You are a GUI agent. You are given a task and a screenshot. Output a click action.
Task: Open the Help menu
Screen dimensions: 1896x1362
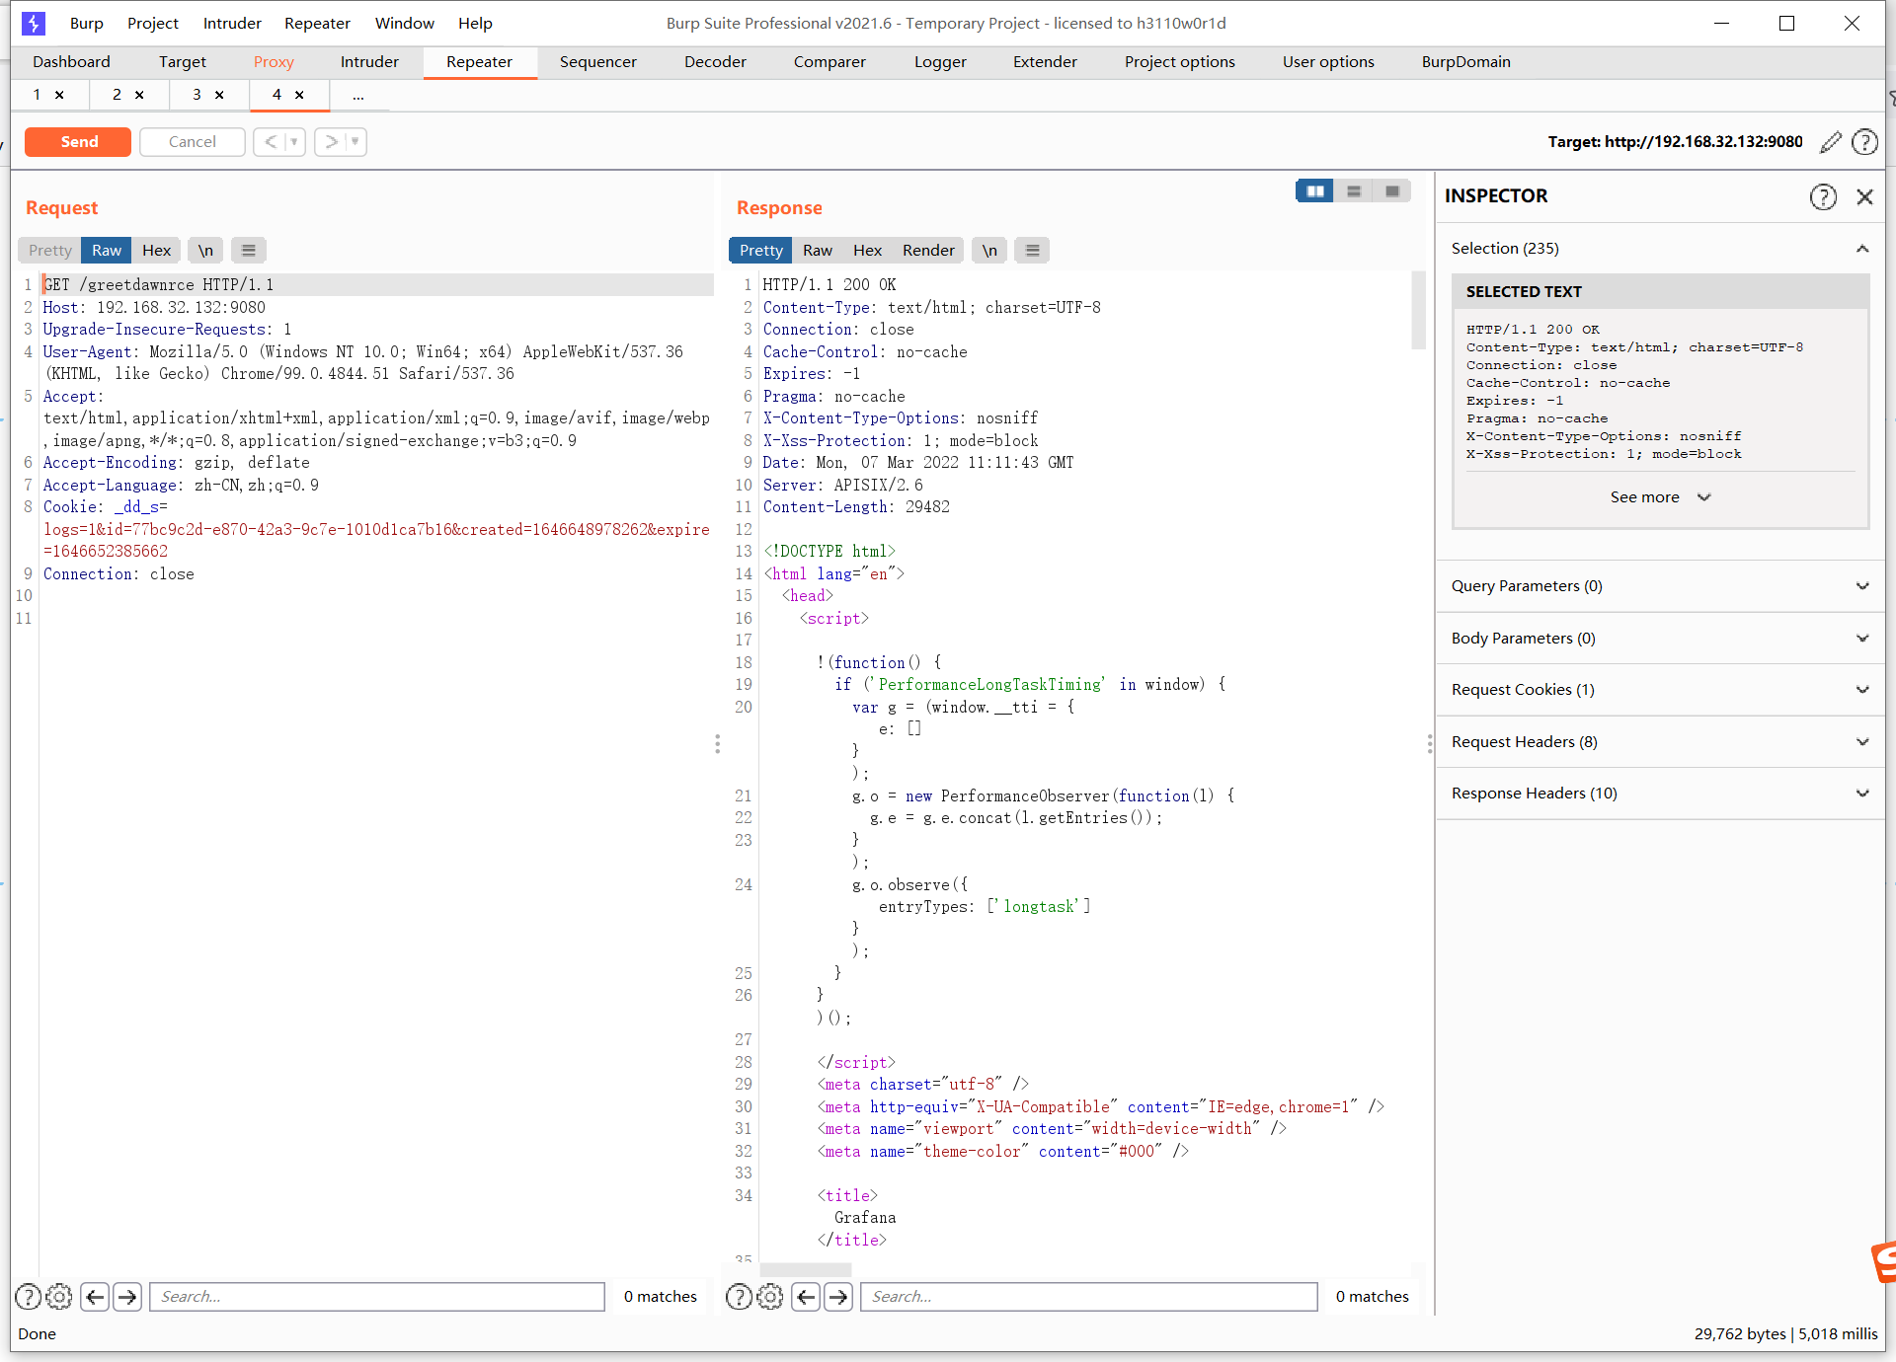point(475,23)
